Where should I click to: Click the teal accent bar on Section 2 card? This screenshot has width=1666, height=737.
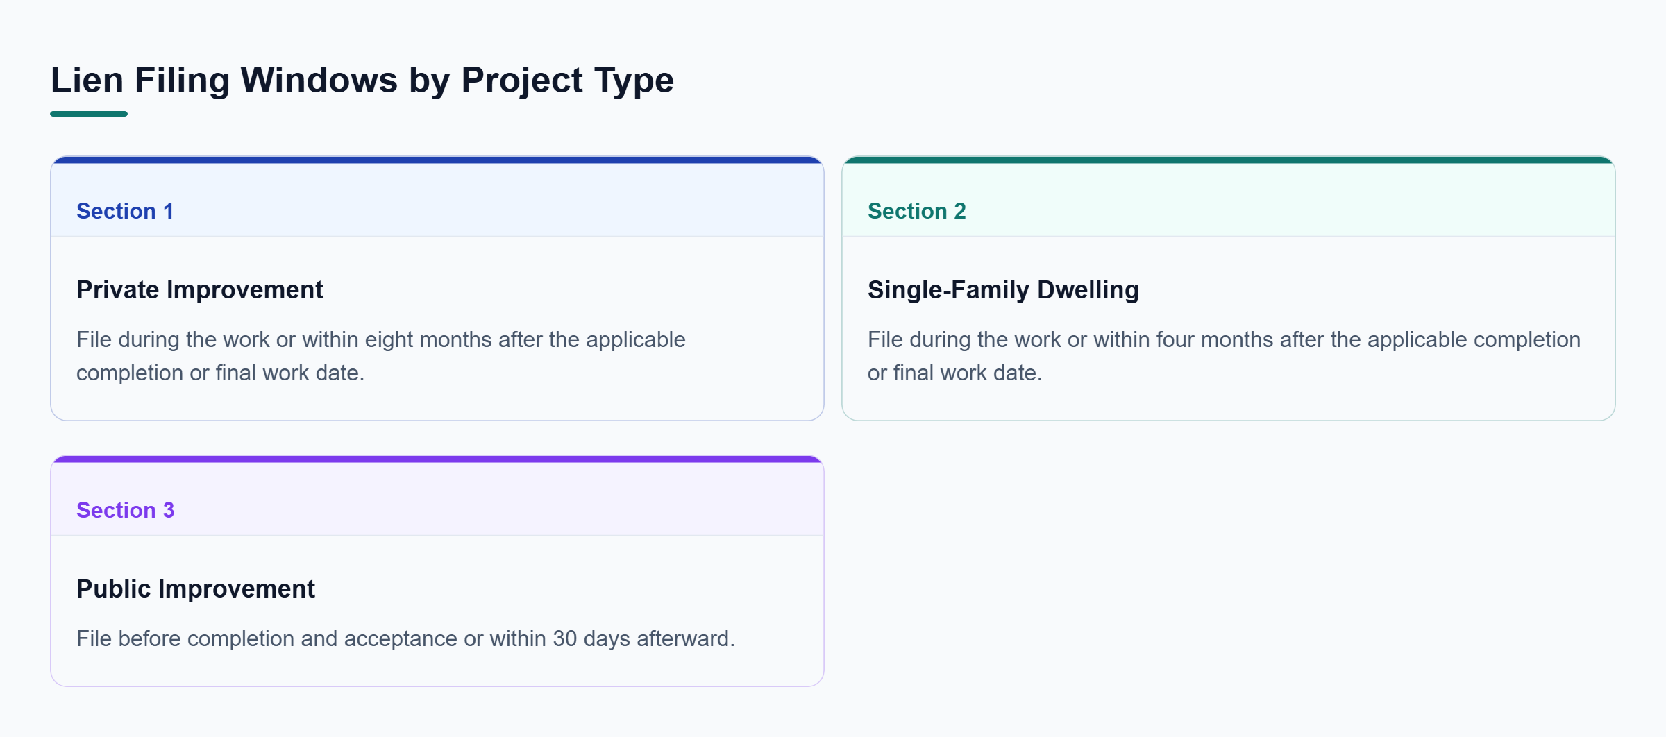pos(1229,160)
